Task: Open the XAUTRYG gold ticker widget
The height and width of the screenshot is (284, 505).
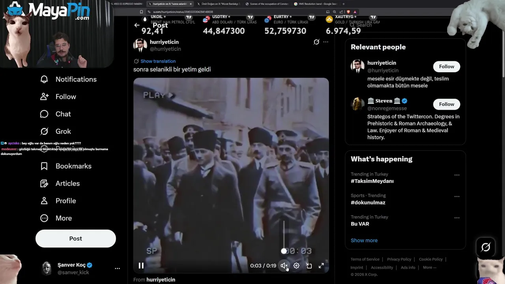Action: tap(352, 25)
